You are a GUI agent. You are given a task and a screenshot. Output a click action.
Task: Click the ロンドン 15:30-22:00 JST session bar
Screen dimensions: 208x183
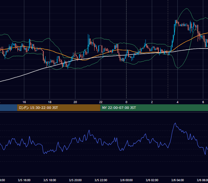(x=59, y=108)
